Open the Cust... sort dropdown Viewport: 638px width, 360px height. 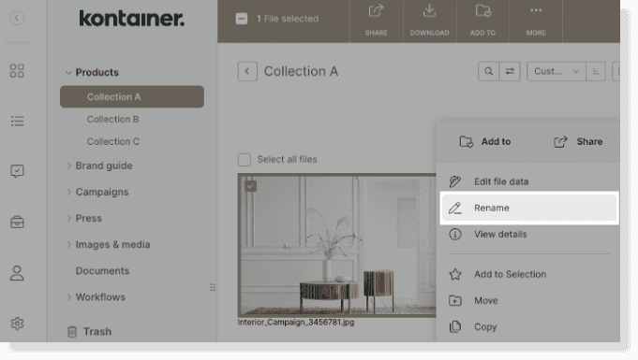[x=556, y=71]
